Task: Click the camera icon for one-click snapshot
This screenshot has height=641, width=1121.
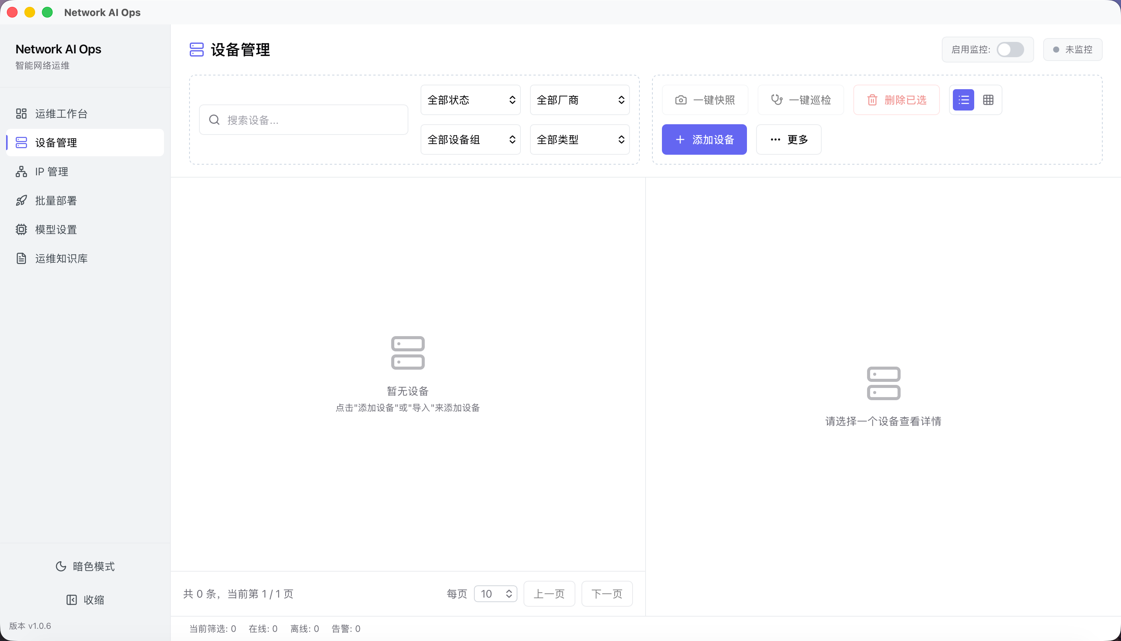Action: 681,100
